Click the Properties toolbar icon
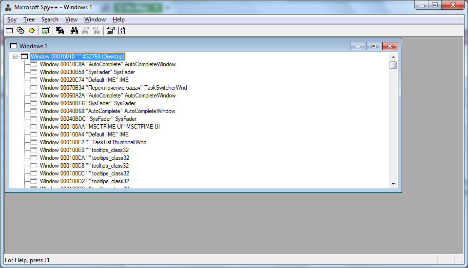The image size is (468, 268). pos(111,30)
